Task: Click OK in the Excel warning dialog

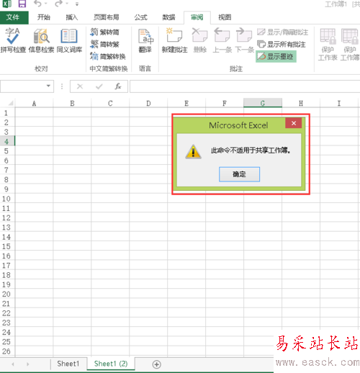Action: tap(239, 174)
